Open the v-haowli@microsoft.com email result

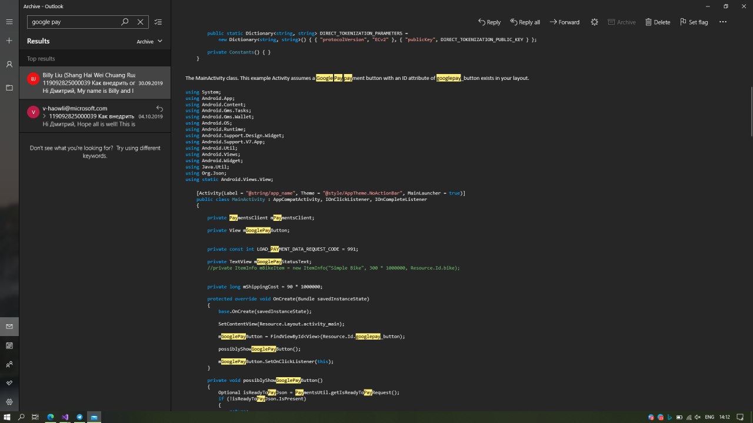pyautogui.click(x=95, y=116)
